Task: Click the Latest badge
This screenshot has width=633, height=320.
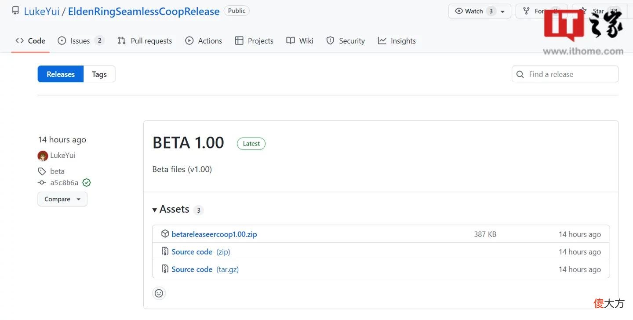Action: coord(251,144)
